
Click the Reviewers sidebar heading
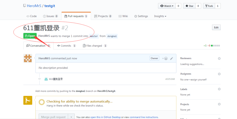(x=186, y=58)
